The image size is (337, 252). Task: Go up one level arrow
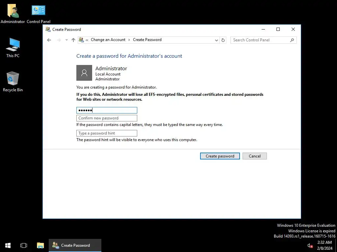pos(73,40)
